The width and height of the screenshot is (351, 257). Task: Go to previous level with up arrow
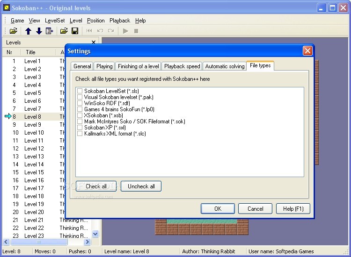coord(28,31)
